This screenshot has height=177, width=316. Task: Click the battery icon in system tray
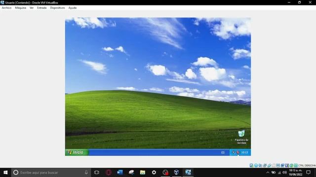[274, 173]
